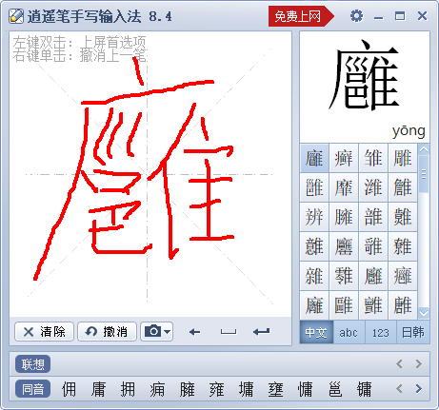Viewport: 439px width, 410px height.
Task: Pick homophone 痈 in 同音 row
Action: (157, 389)
